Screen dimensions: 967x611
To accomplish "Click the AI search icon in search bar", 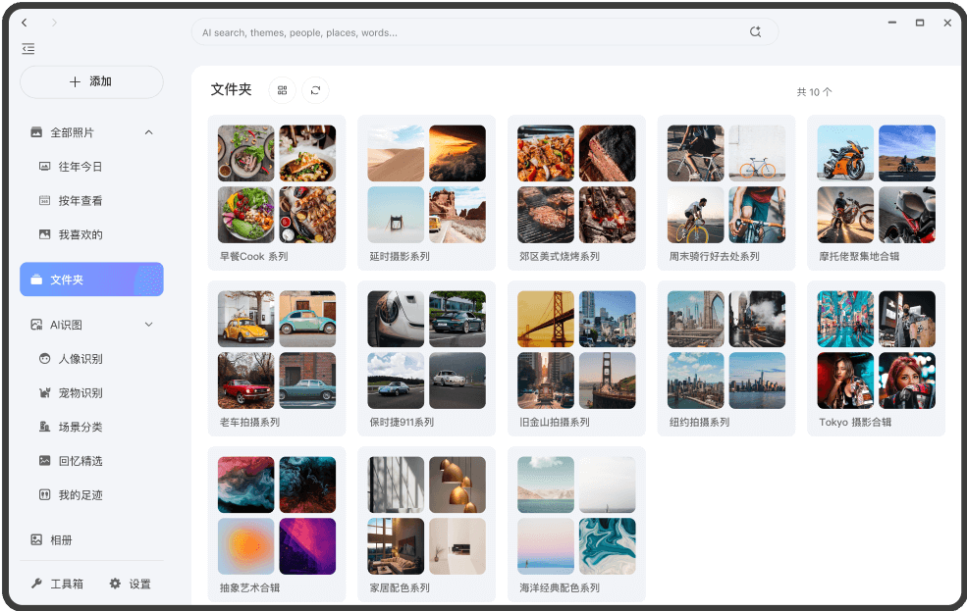I will (755, 31).
